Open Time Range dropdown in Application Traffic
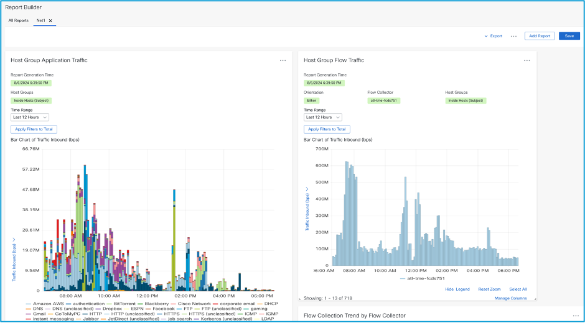 [30, 117]
